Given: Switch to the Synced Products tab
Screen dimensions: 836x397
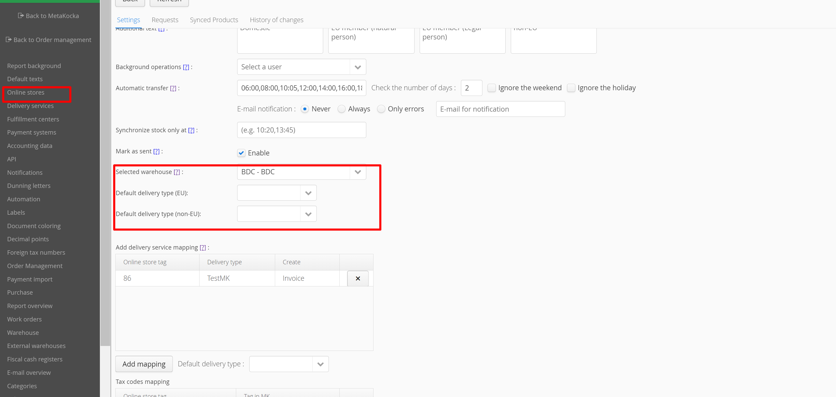Looking at the screenshot, I should tap(213, 20).
